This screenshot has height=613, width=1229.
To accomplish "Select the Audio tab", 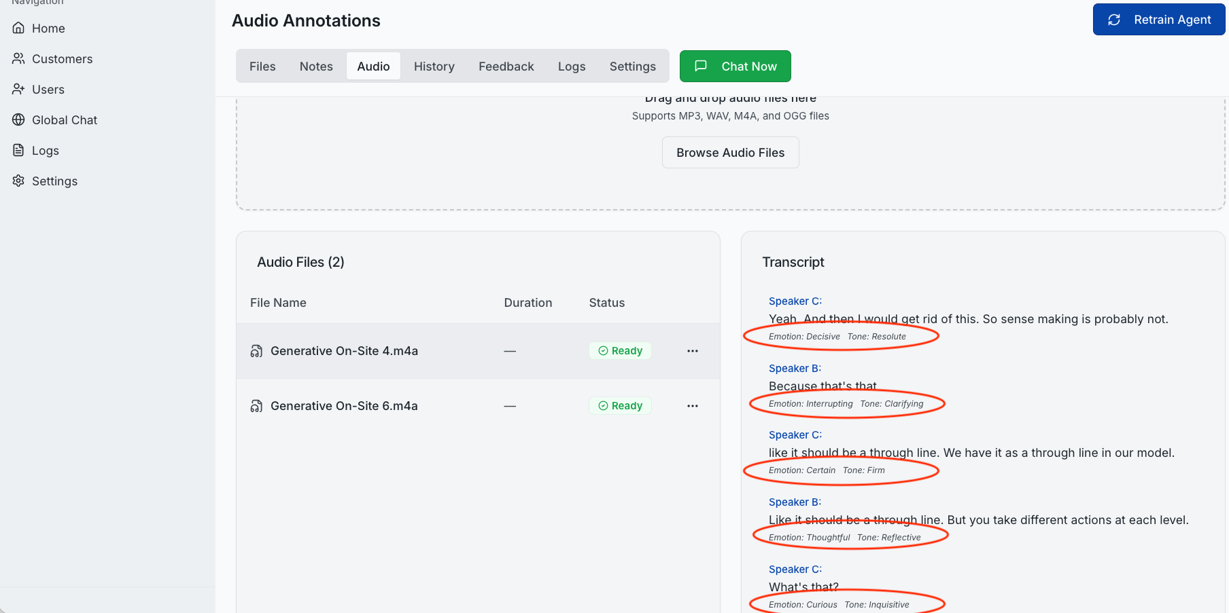I will tap(373, 66).
